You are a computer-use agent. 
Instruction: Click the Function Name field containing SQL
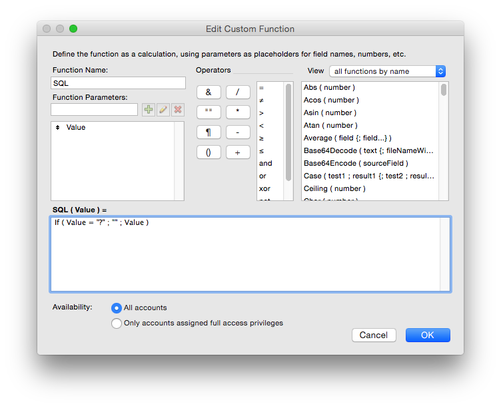click(118, 83)
